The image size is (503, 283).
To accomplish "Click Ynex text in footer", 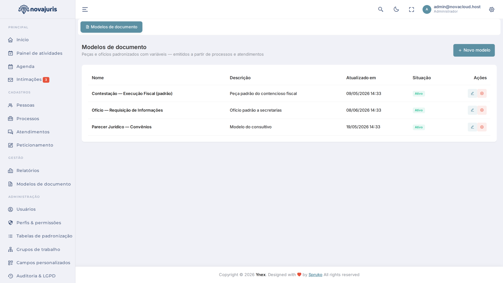I will tap(261, 275).
